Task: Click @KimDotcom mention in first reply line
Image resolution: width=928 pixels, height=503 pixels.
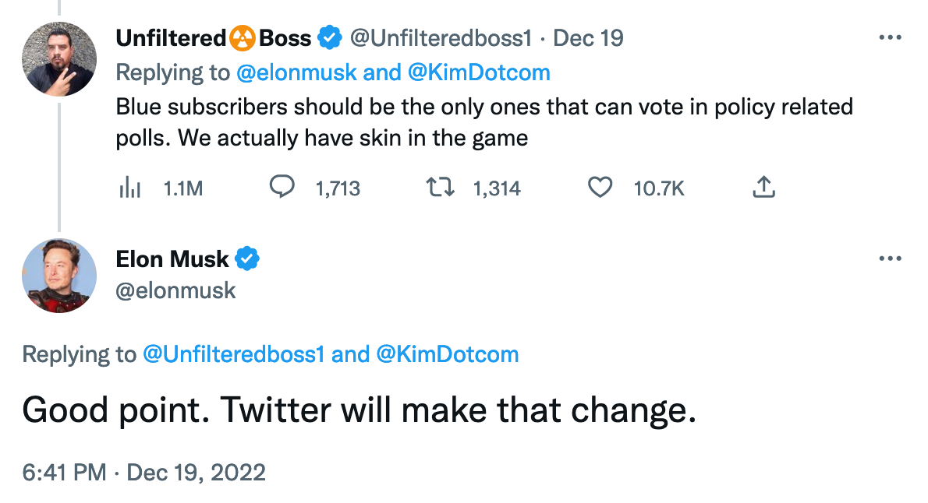Action: [x=478, y=73]
